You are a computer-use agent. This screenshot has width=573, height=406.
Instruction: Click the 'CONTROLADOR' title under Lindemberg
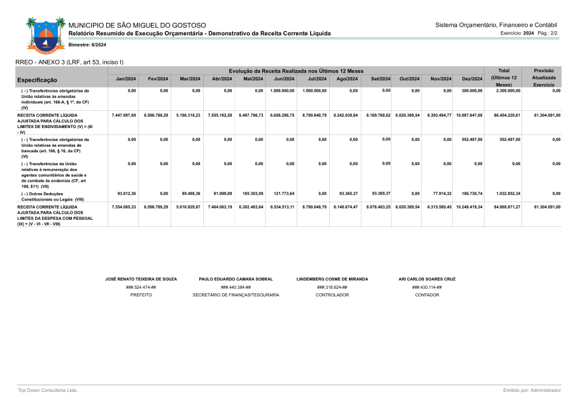coord(332,295)
